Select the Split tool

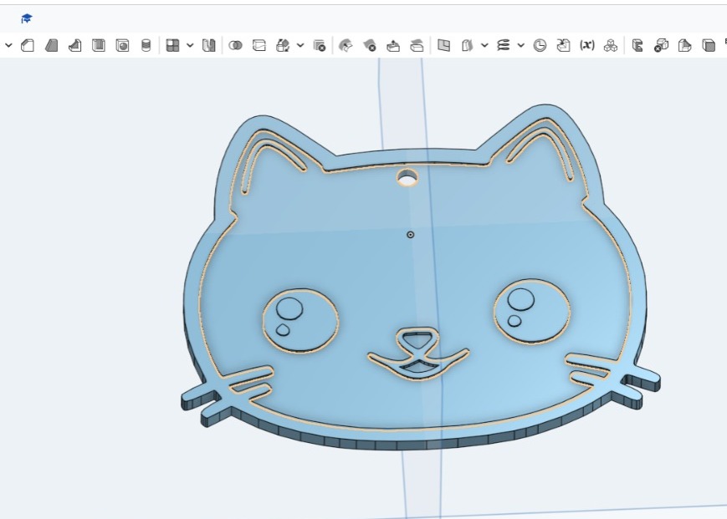(x=259, y=46)
